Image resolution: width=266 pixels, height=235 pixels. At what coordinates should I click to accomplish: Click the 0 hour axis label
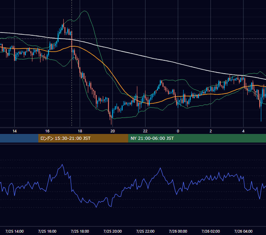point(178,131)
